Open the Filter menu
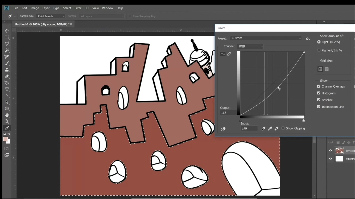355x199 pixels. [78, 8]
